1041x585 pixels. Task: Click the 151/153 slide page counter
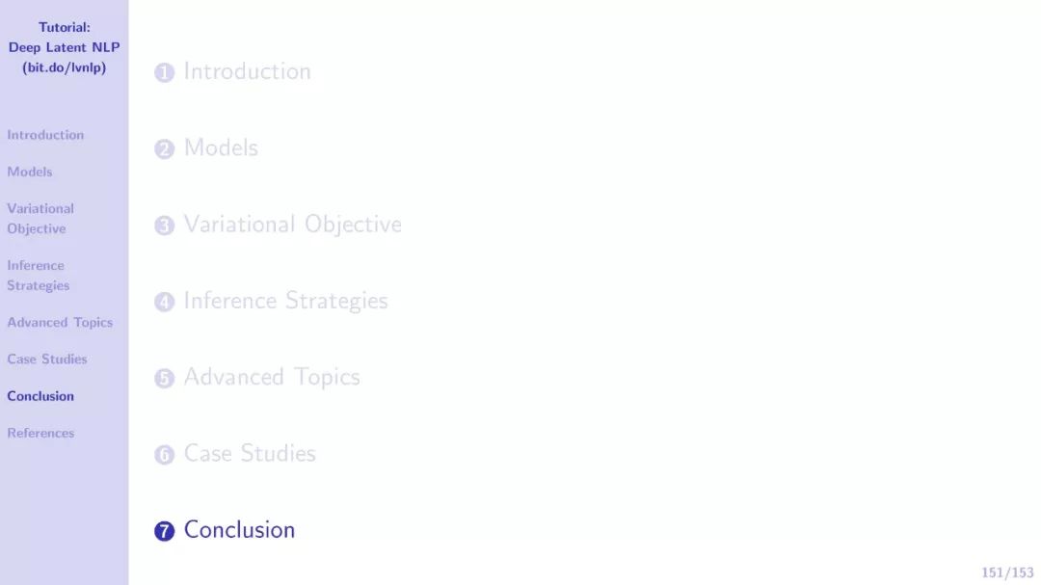pyautogui.click(x=1007, y=572)
